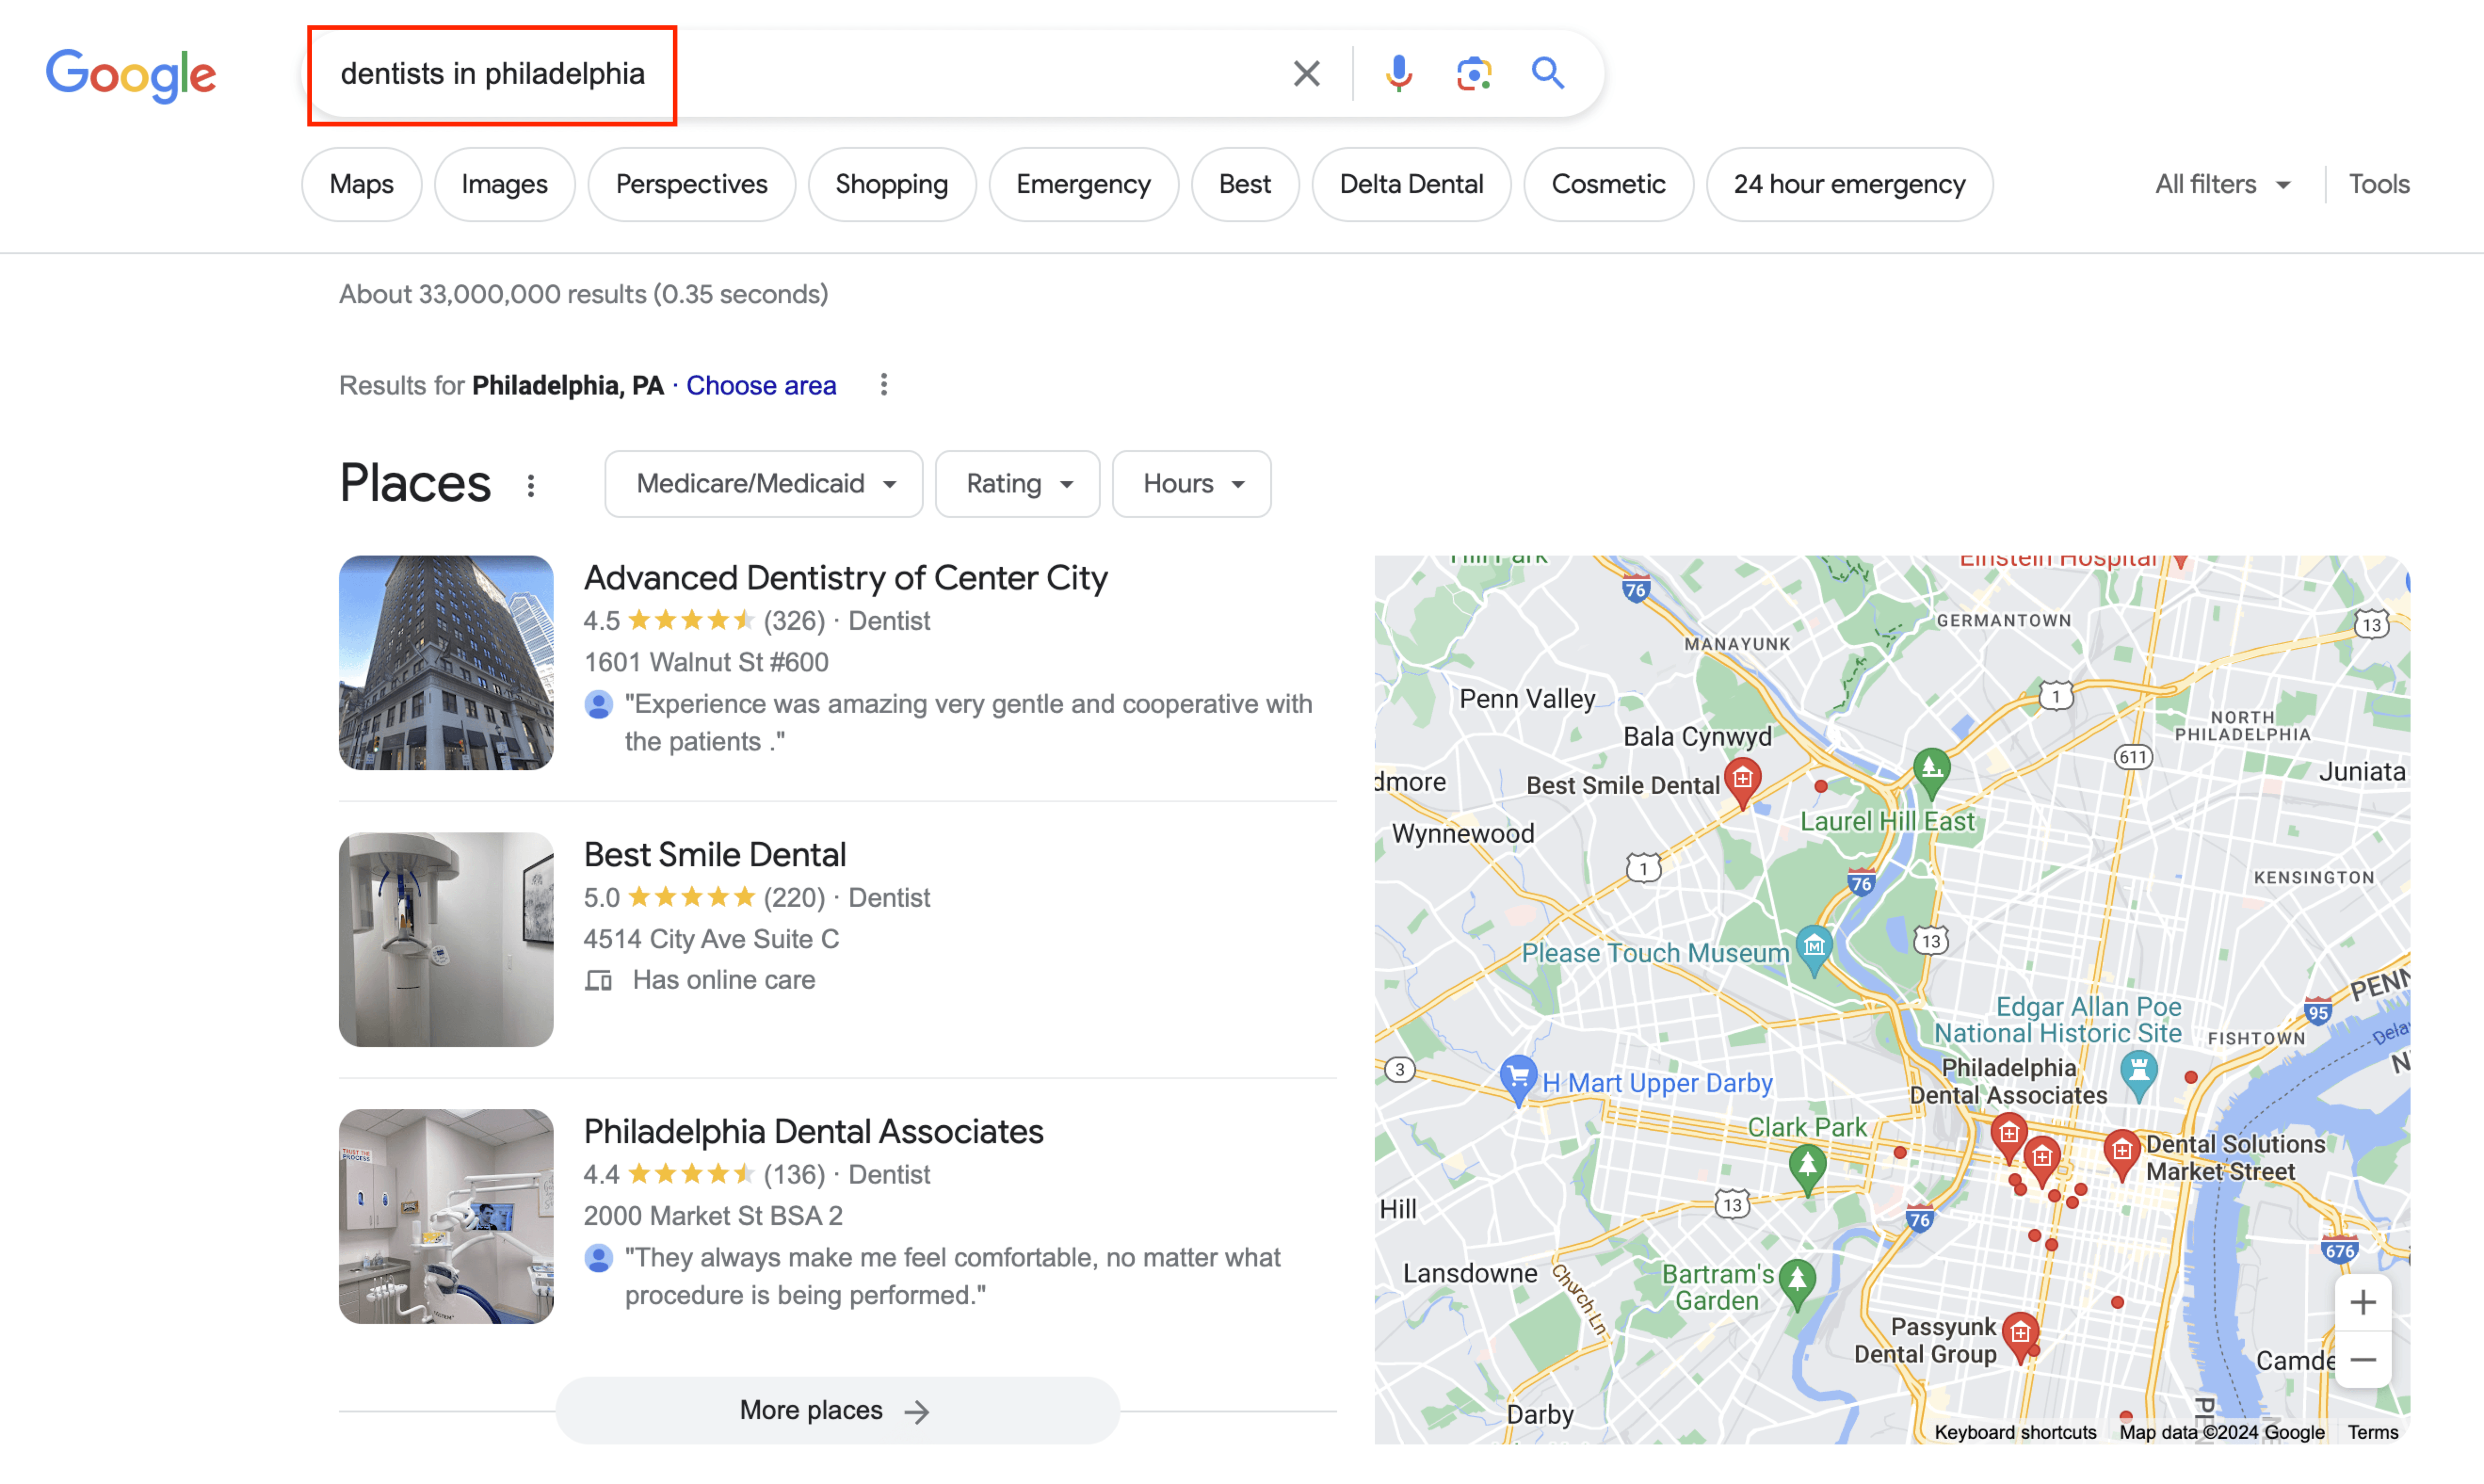
Task: Open Advanced Dentistry of Center City listing
Action: pos(845,579)
